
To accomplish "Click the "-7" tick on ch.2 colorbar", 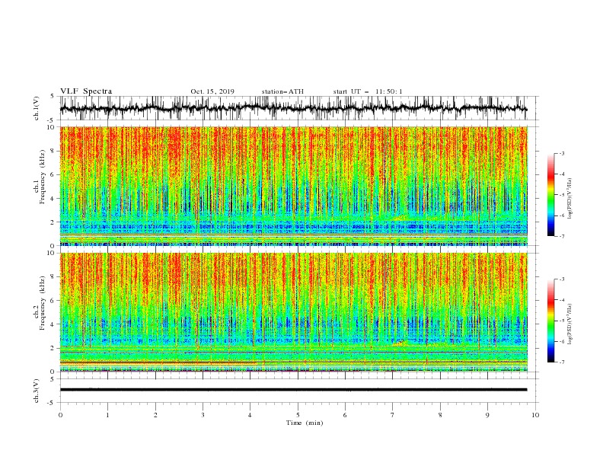I will pos(562,362).
